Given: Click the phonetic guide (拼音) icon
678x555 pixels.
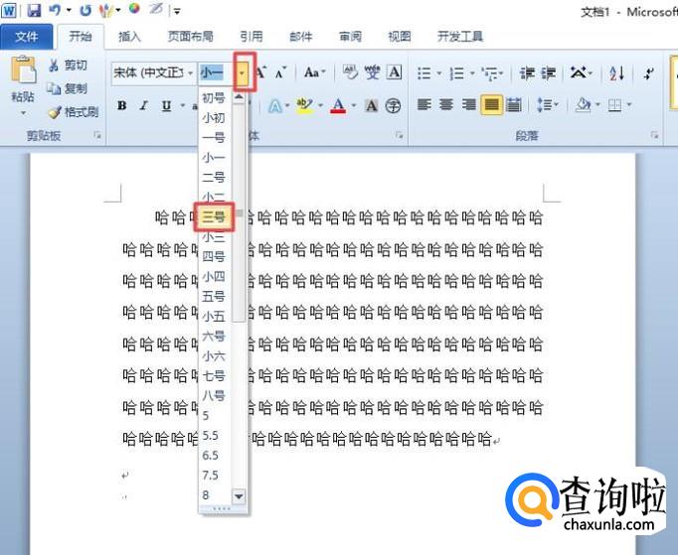Looking at the screenshot, I should 372,72.
